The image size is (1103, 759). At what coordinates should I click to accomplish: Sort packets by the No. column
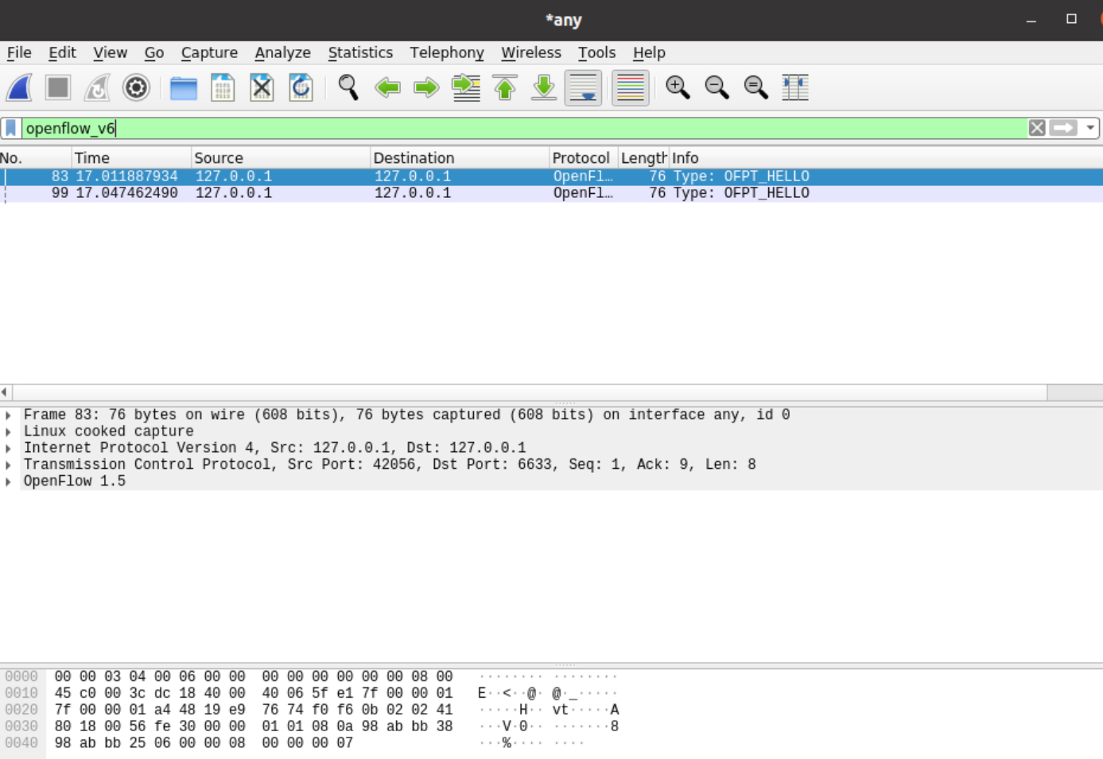tap(36, 157)
